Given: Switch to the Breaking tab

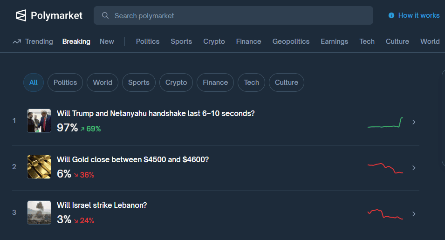Looking at the screenshot, I should coord(76,41).
